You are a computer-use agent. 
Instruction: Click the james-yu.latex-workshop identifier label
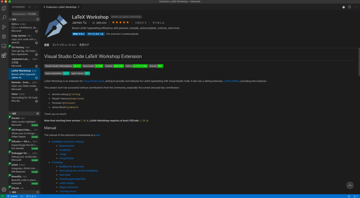(x=126, y=17)
